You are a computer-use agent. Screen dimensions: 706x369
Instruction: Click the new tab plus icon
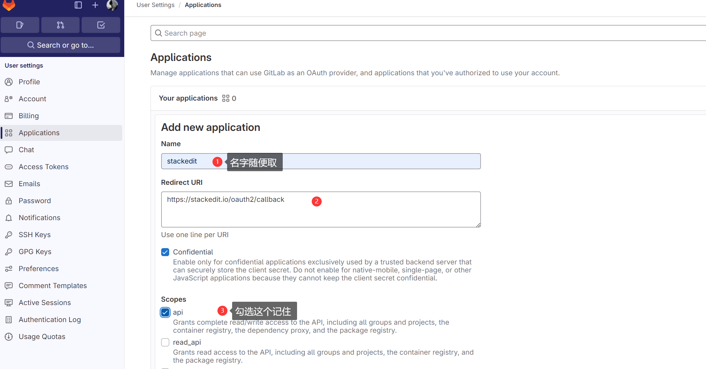pyautogui.click(x=95, y=5)
